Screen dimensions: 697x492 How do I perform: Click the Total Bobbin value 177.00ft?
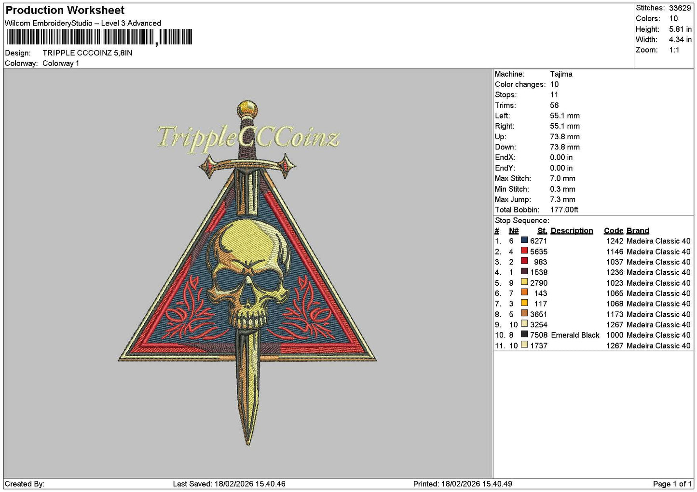click(564, 210)
